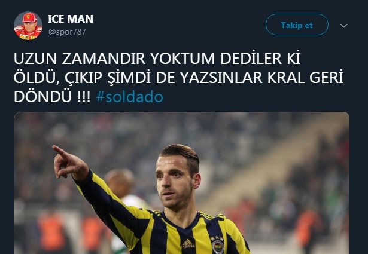The height and width of the screenshot is (254, 368).
Task: Open the @spor787 handle link
Action: pos(67,32)
